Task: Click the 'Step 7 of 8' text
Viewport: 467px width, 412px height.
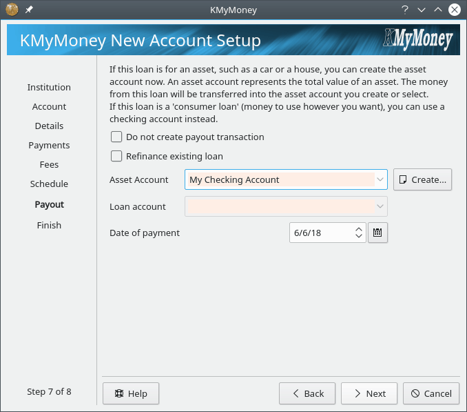Action: (49, 392)
